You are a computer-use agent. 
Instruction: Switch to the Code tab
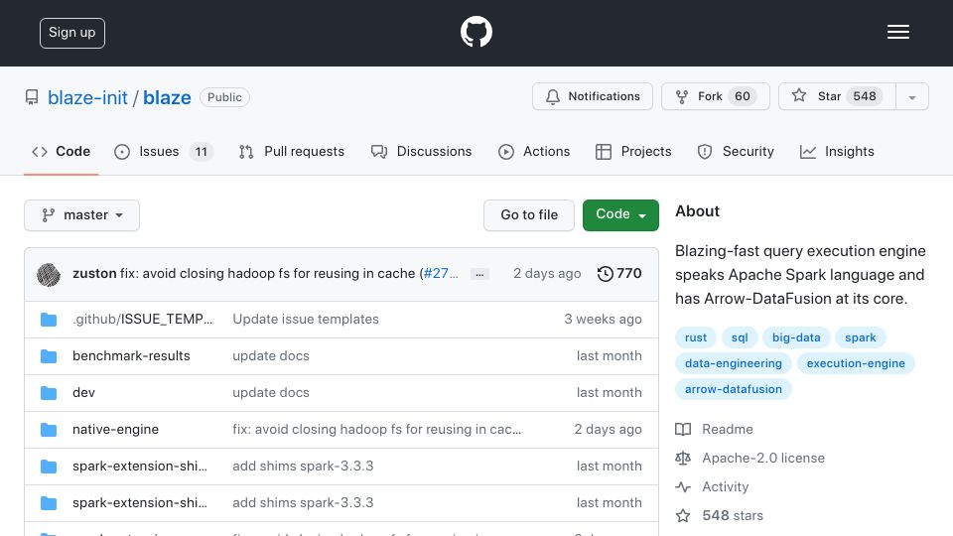62,152
